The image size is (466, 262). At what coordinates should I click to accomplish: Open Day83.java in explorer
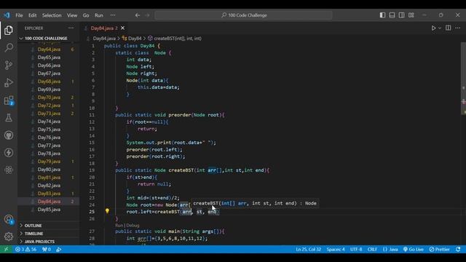coord(49,194)
